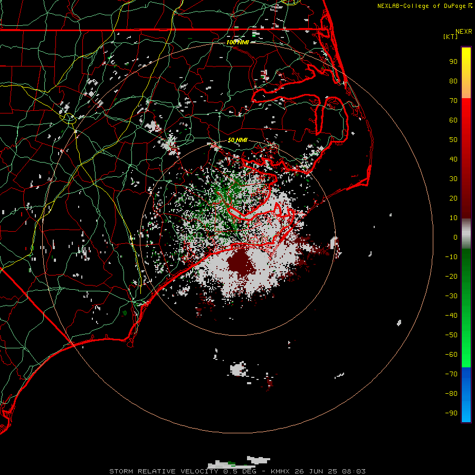
Task: Click the -40 value on velocity scale
Action: pos(451,316)
